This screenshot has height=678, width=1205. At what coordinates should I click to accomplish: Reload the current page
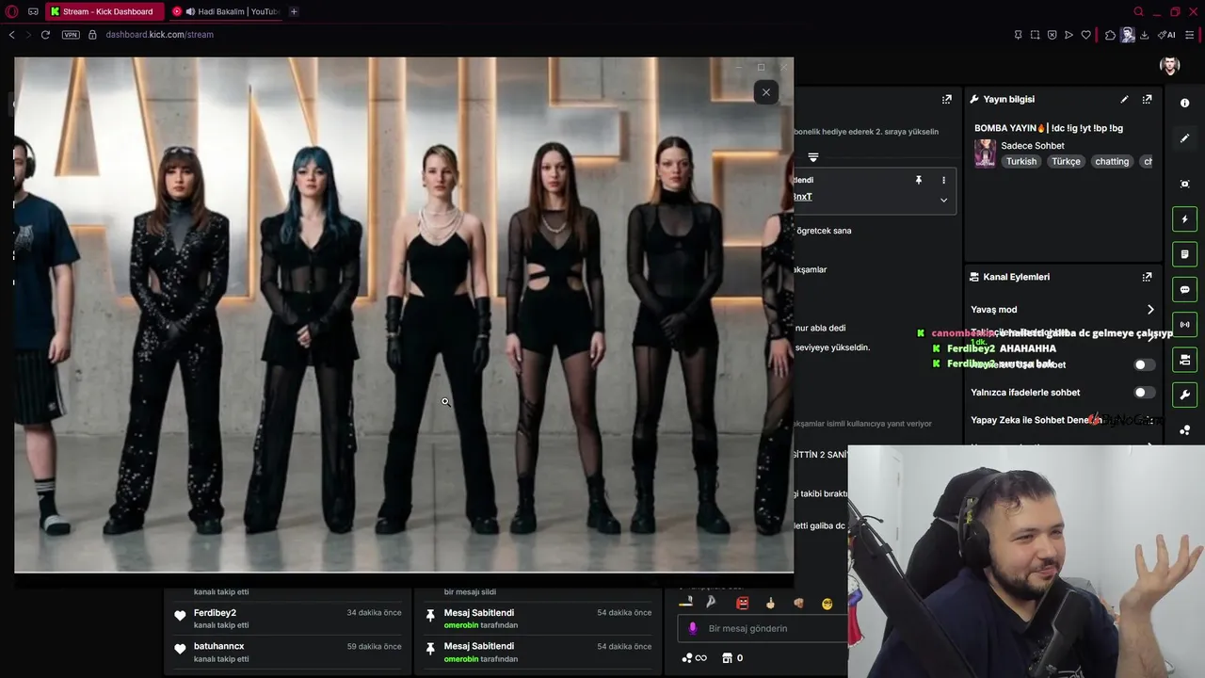tap(45, 35)
